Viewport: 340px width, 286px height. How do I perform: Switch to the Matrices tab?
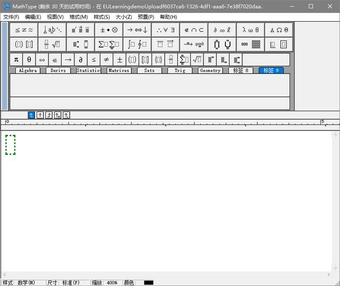(x=119, y=71)
